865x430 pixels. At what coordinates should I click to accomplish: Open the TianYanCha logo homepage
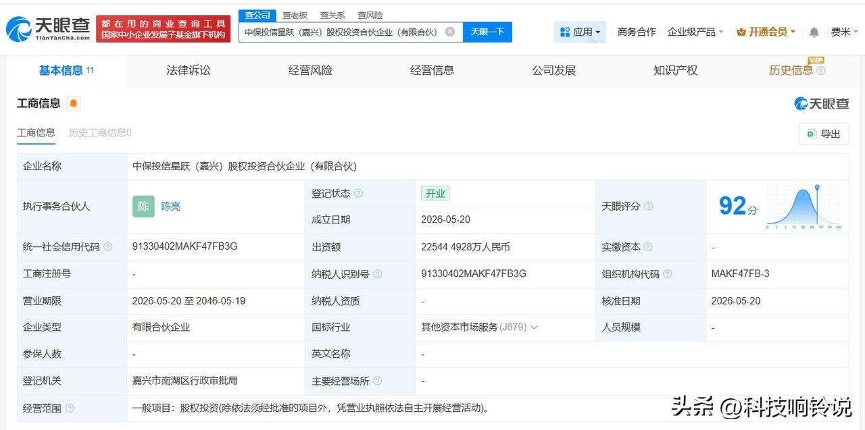(47, 28)
